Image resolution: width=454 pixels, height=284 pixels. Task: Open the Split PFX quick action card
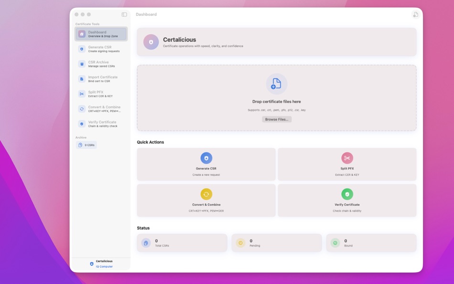pos(347,164)
